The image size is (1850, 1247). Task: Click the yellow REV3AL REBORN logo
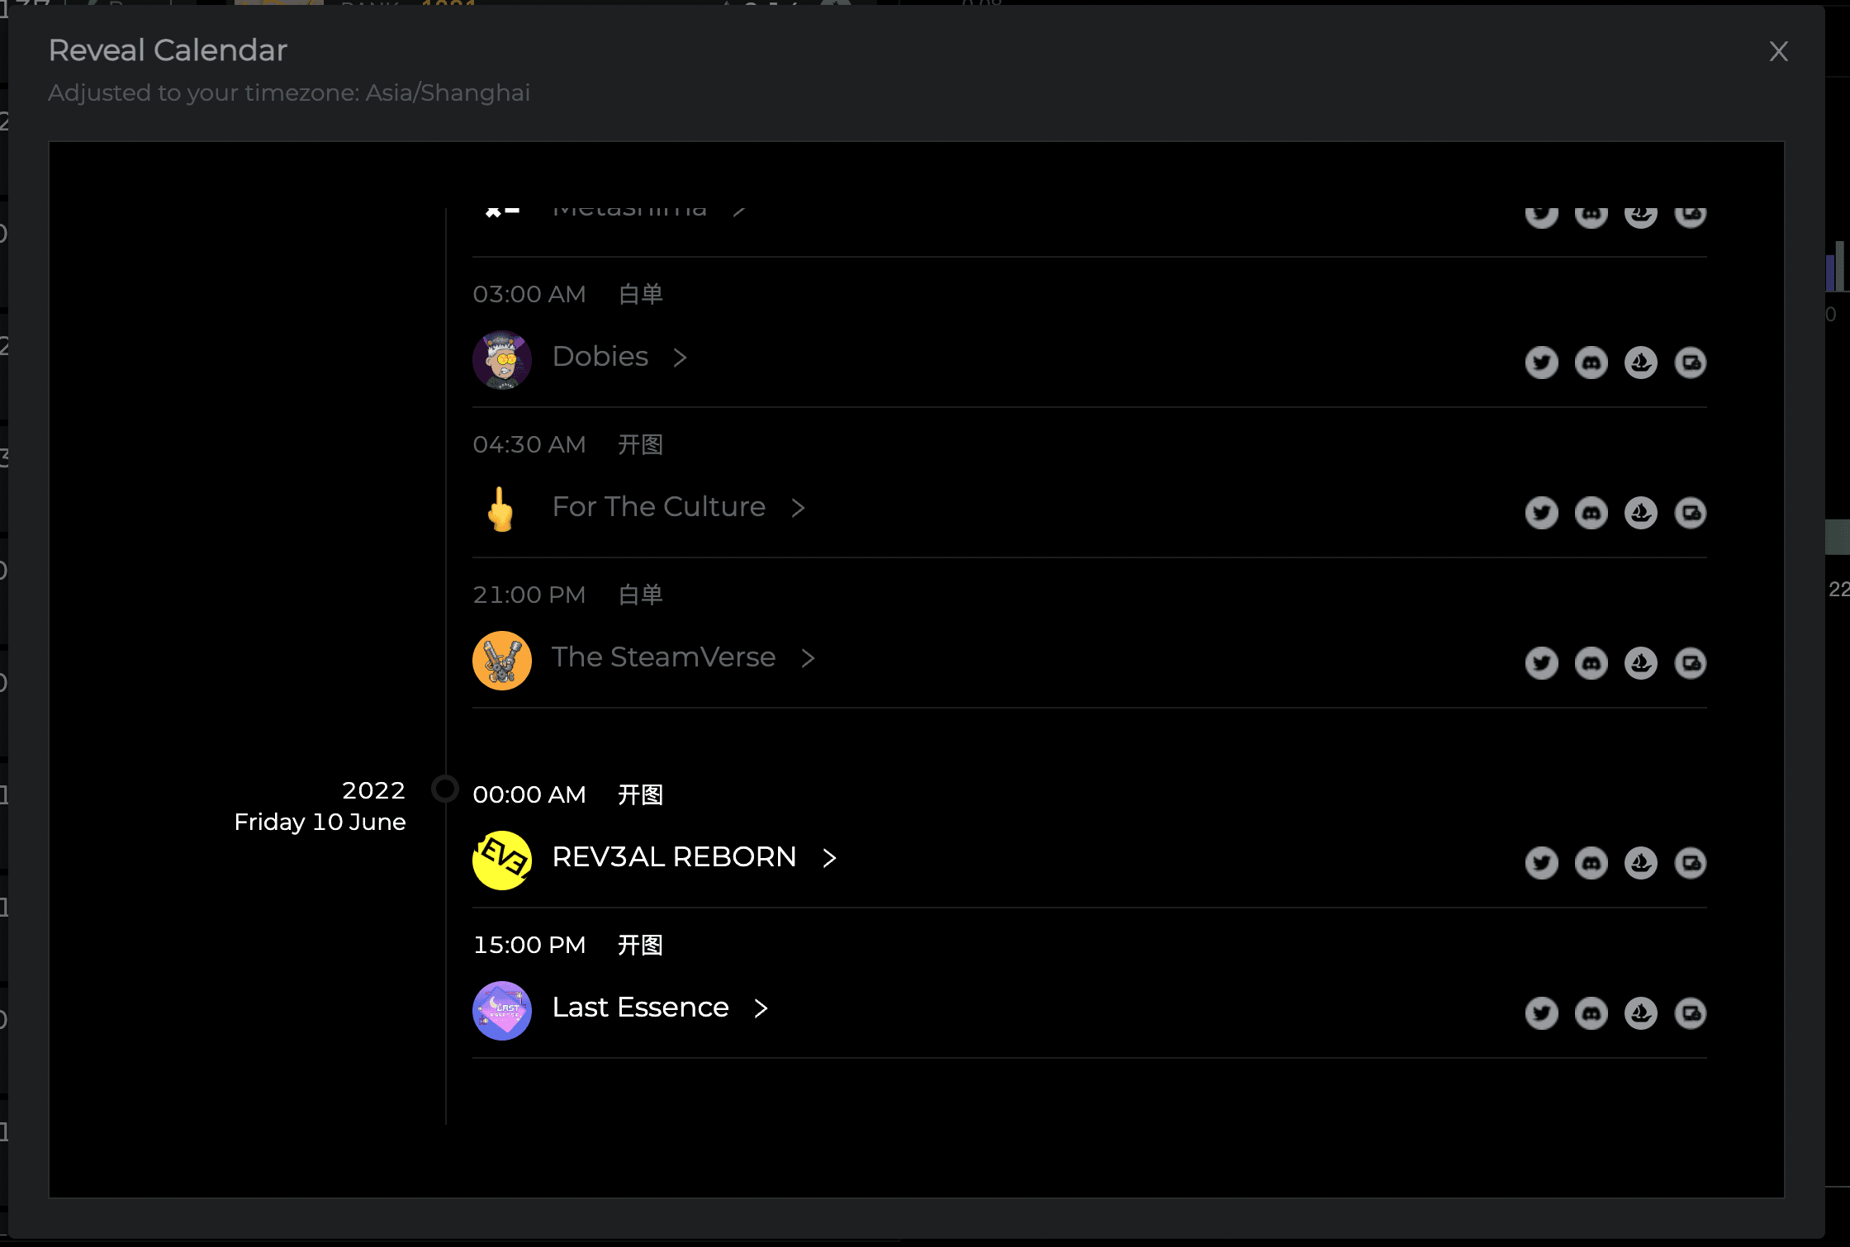tap(501, 860)
